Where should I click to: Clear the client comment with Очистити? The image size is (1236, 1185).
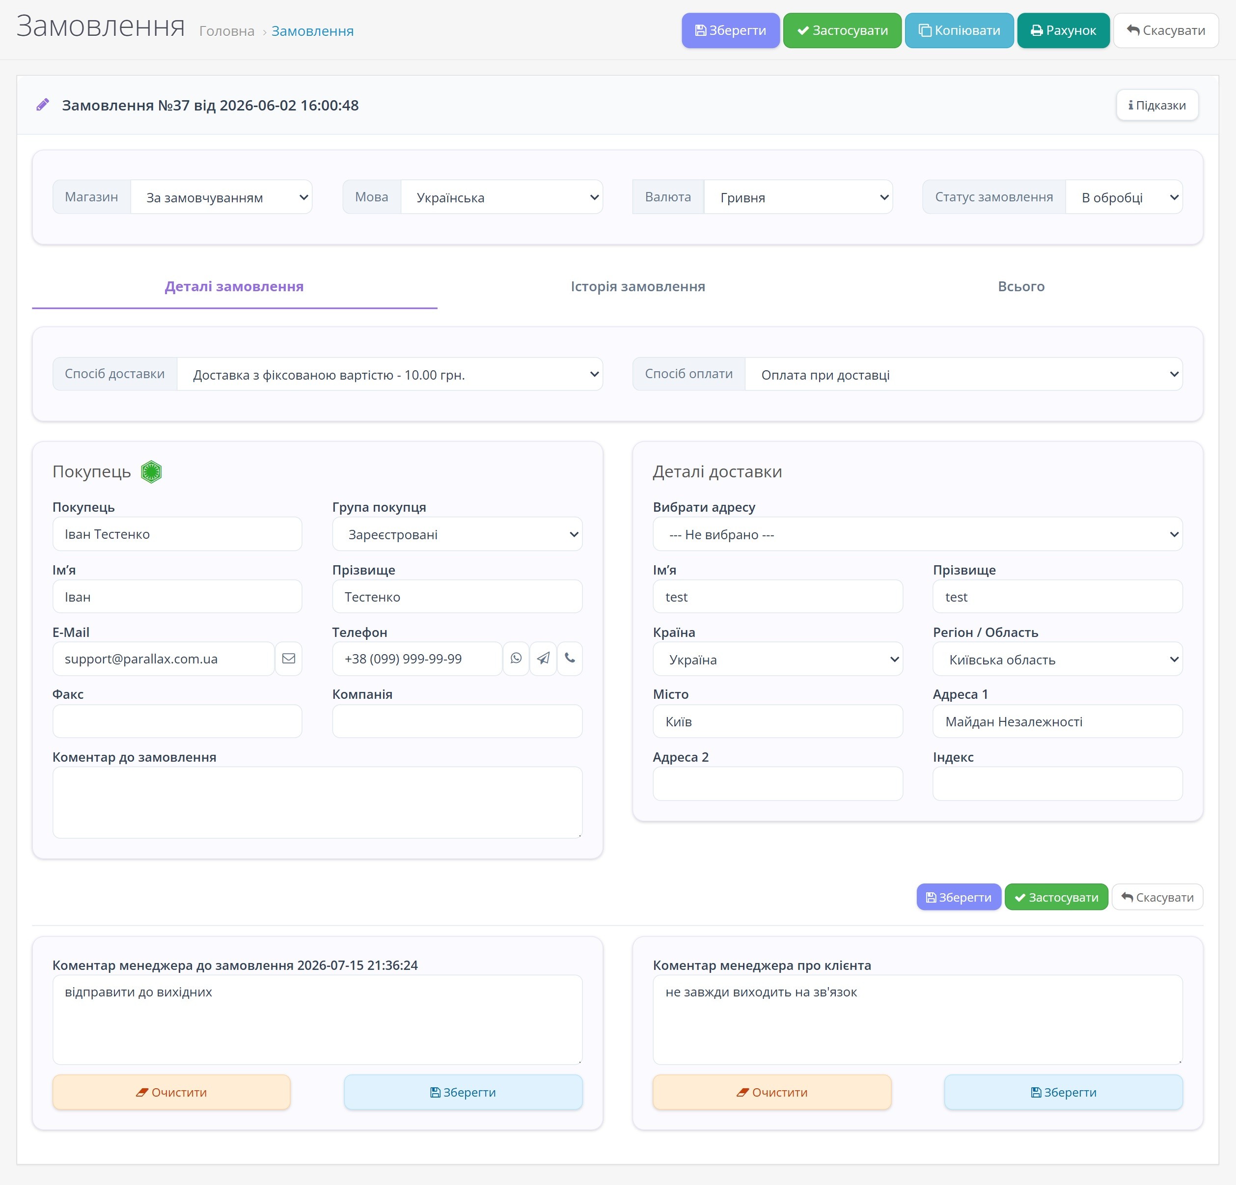pyautogui.click(x=772, y=1092)
